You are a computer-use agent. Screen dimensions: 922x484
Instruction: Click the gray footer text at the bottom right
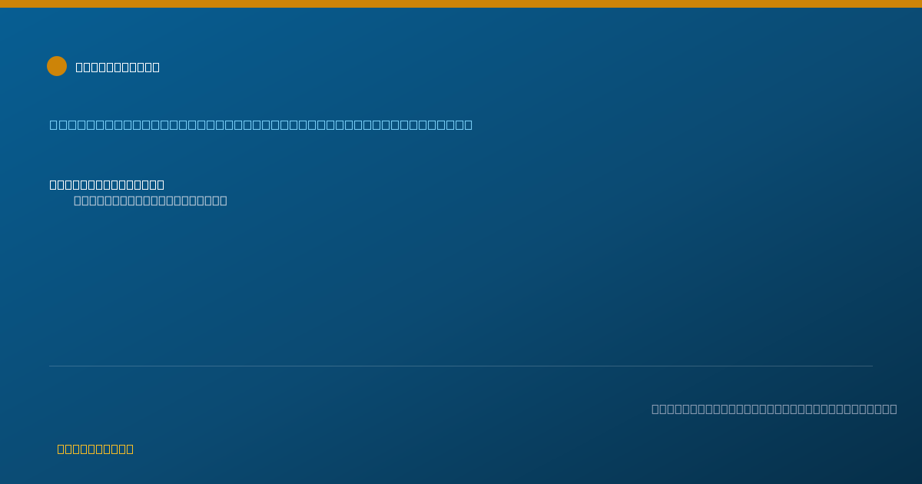(774, 409)
